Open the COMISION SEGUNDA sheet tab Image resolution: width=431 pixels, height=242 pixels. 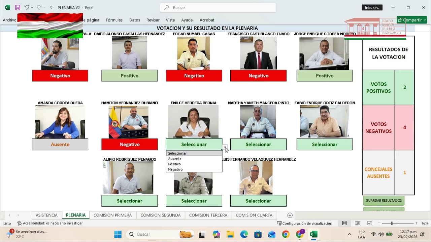tap(161, 215)
